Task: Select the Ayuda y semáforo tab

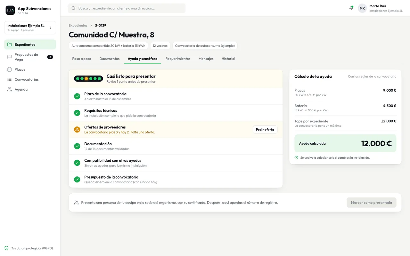Action: pyautogui.click(x=143, y=59)
